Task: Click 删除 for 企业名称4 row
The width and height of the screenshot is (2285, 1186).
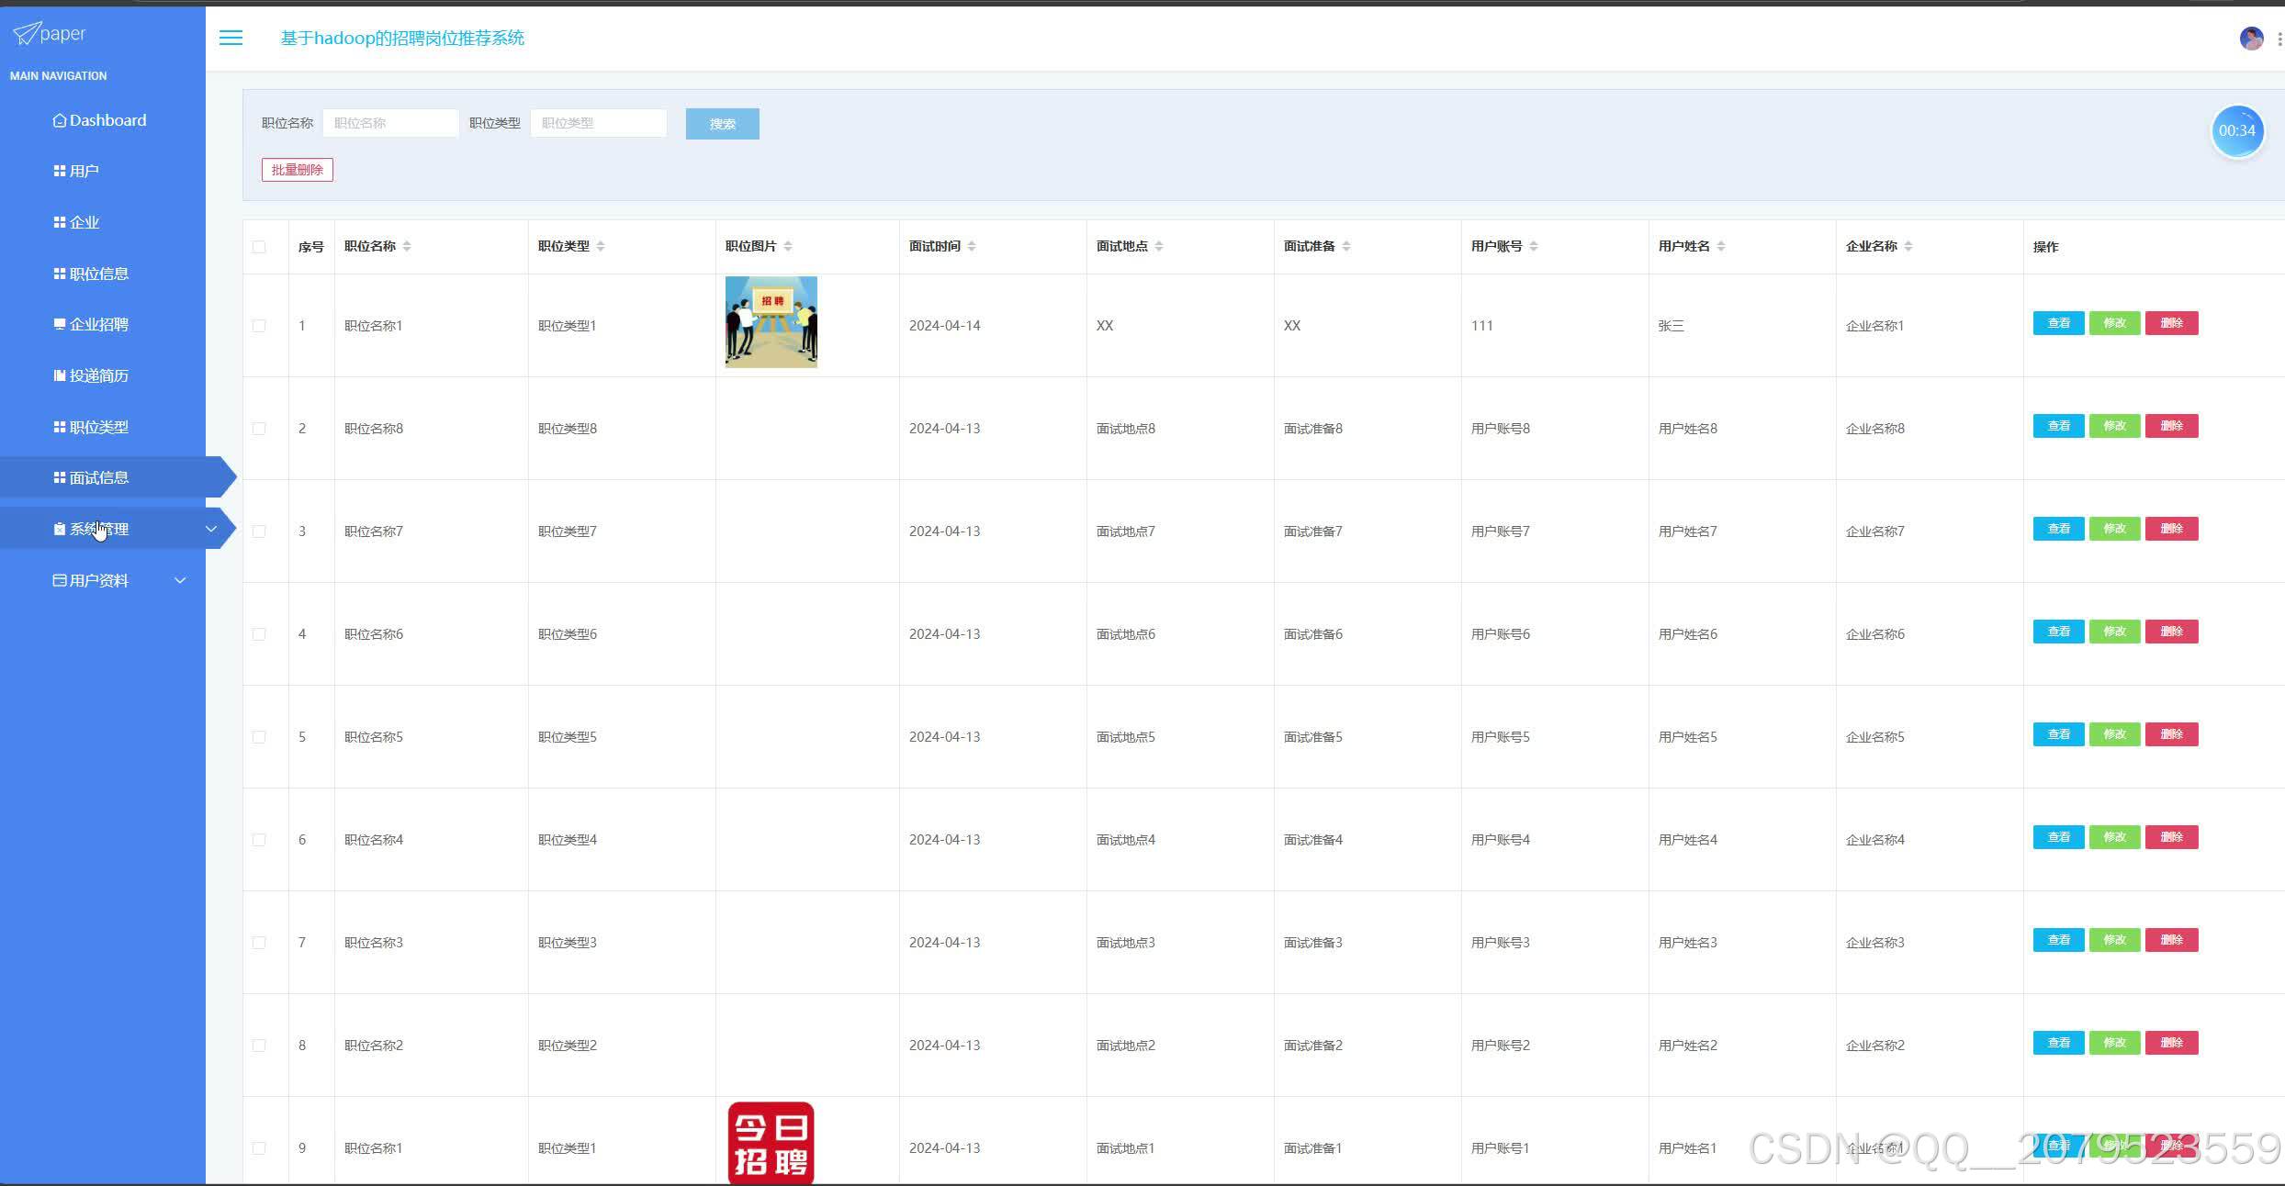Action: tap(2171, 837)
